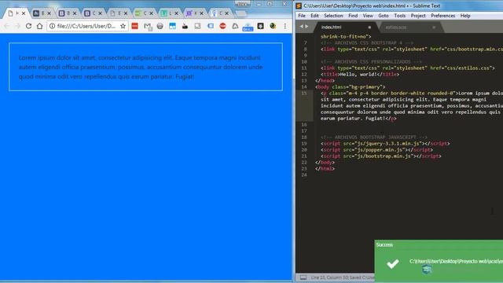Click the checkmark in the Success notification

point(393,264)
